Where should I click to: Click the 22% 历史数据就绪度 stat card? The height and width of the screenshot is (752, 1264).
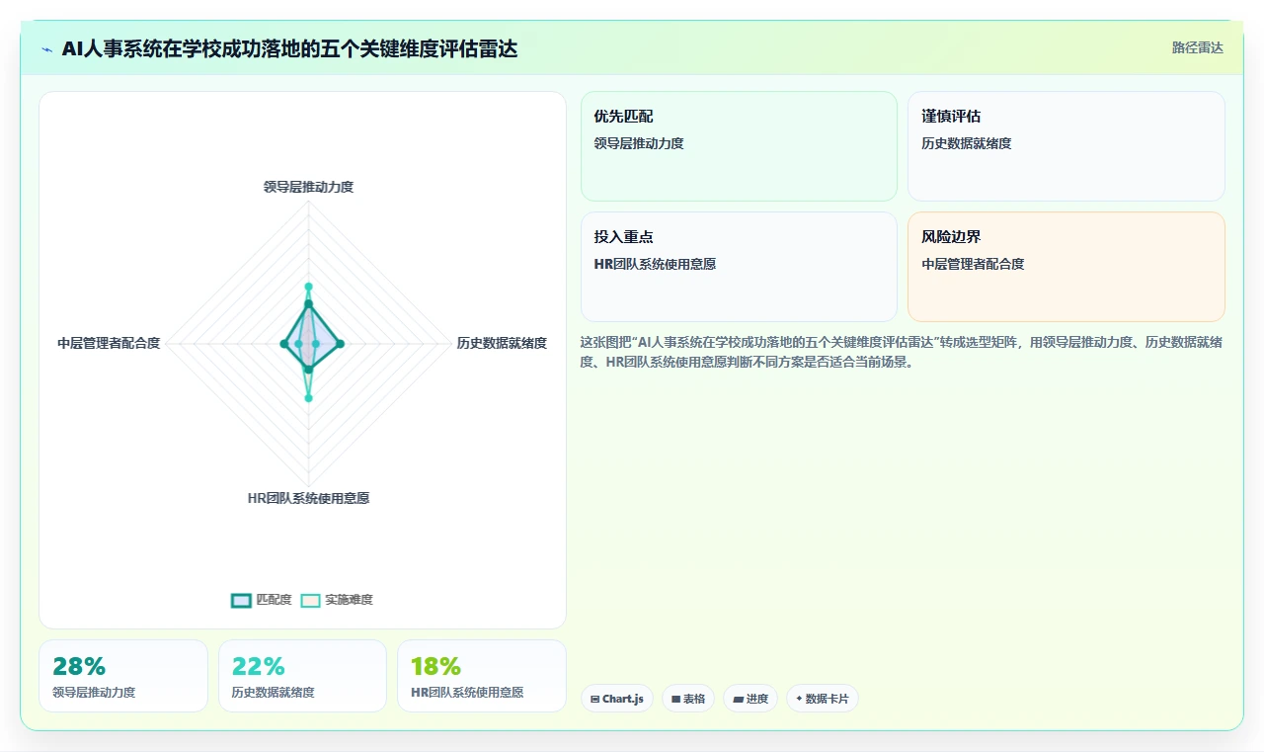302,676
